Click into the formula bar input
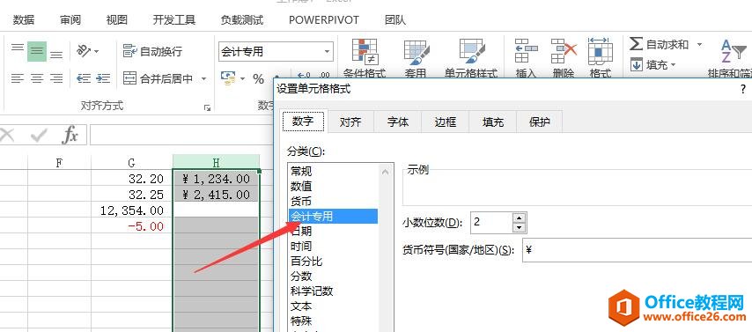Screen dimensions: 752x332 point(181,136)
